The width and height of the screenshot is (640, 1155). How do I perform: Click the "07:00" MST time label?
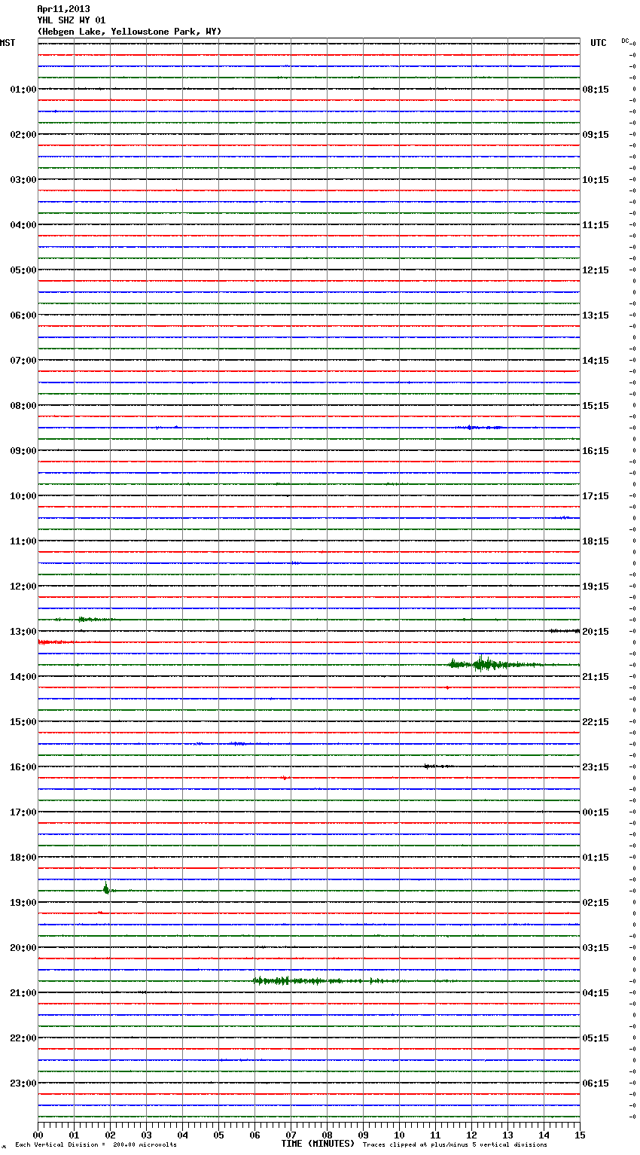tap(23, 361)
